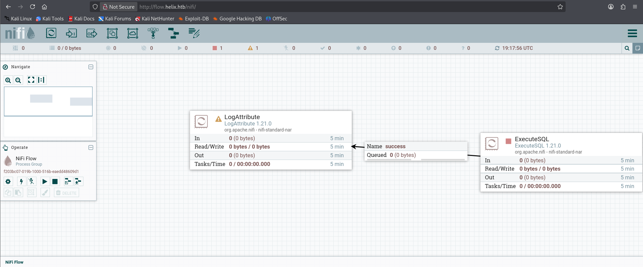Image resolution: width=643 pixels, height=267 pixels.
Task: Open the browser extensions menu
Action: (x=623, y=7)
